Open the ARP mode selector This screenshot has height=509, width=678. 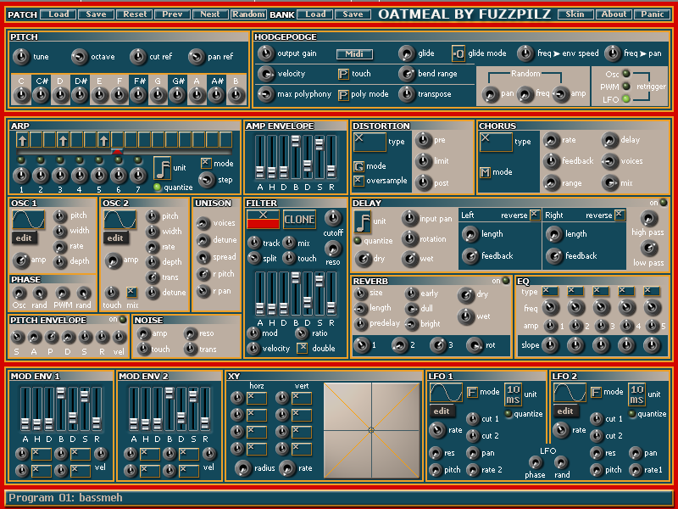(206, 163)
